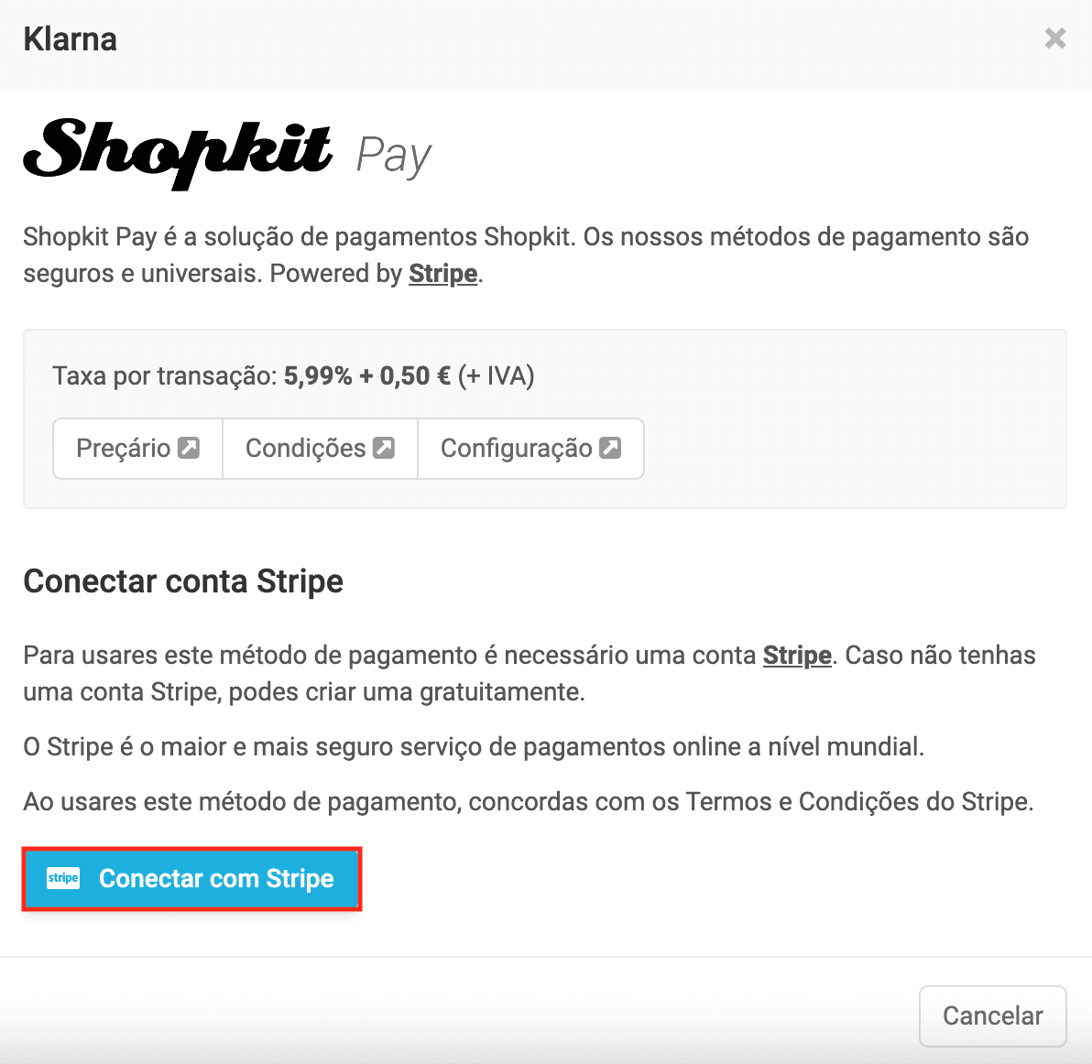1092x1064 pixels.
Task: Click the external-link icon beside Preçário
Action: point(189,448)
